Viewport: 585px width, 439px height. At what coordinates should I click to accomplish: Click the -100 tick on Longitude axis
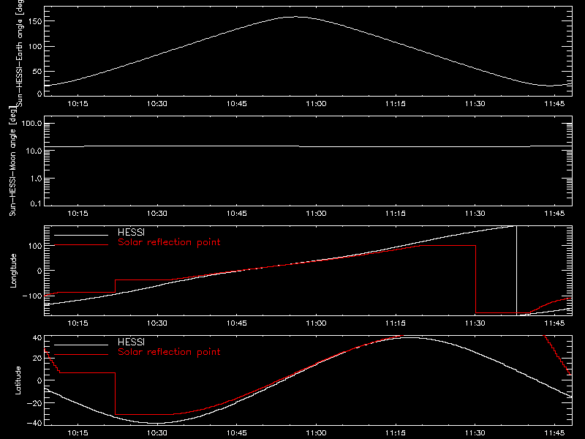(x=32, y=296)
